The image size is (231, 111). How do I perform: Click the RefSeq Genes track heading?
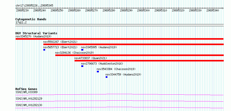26,89
